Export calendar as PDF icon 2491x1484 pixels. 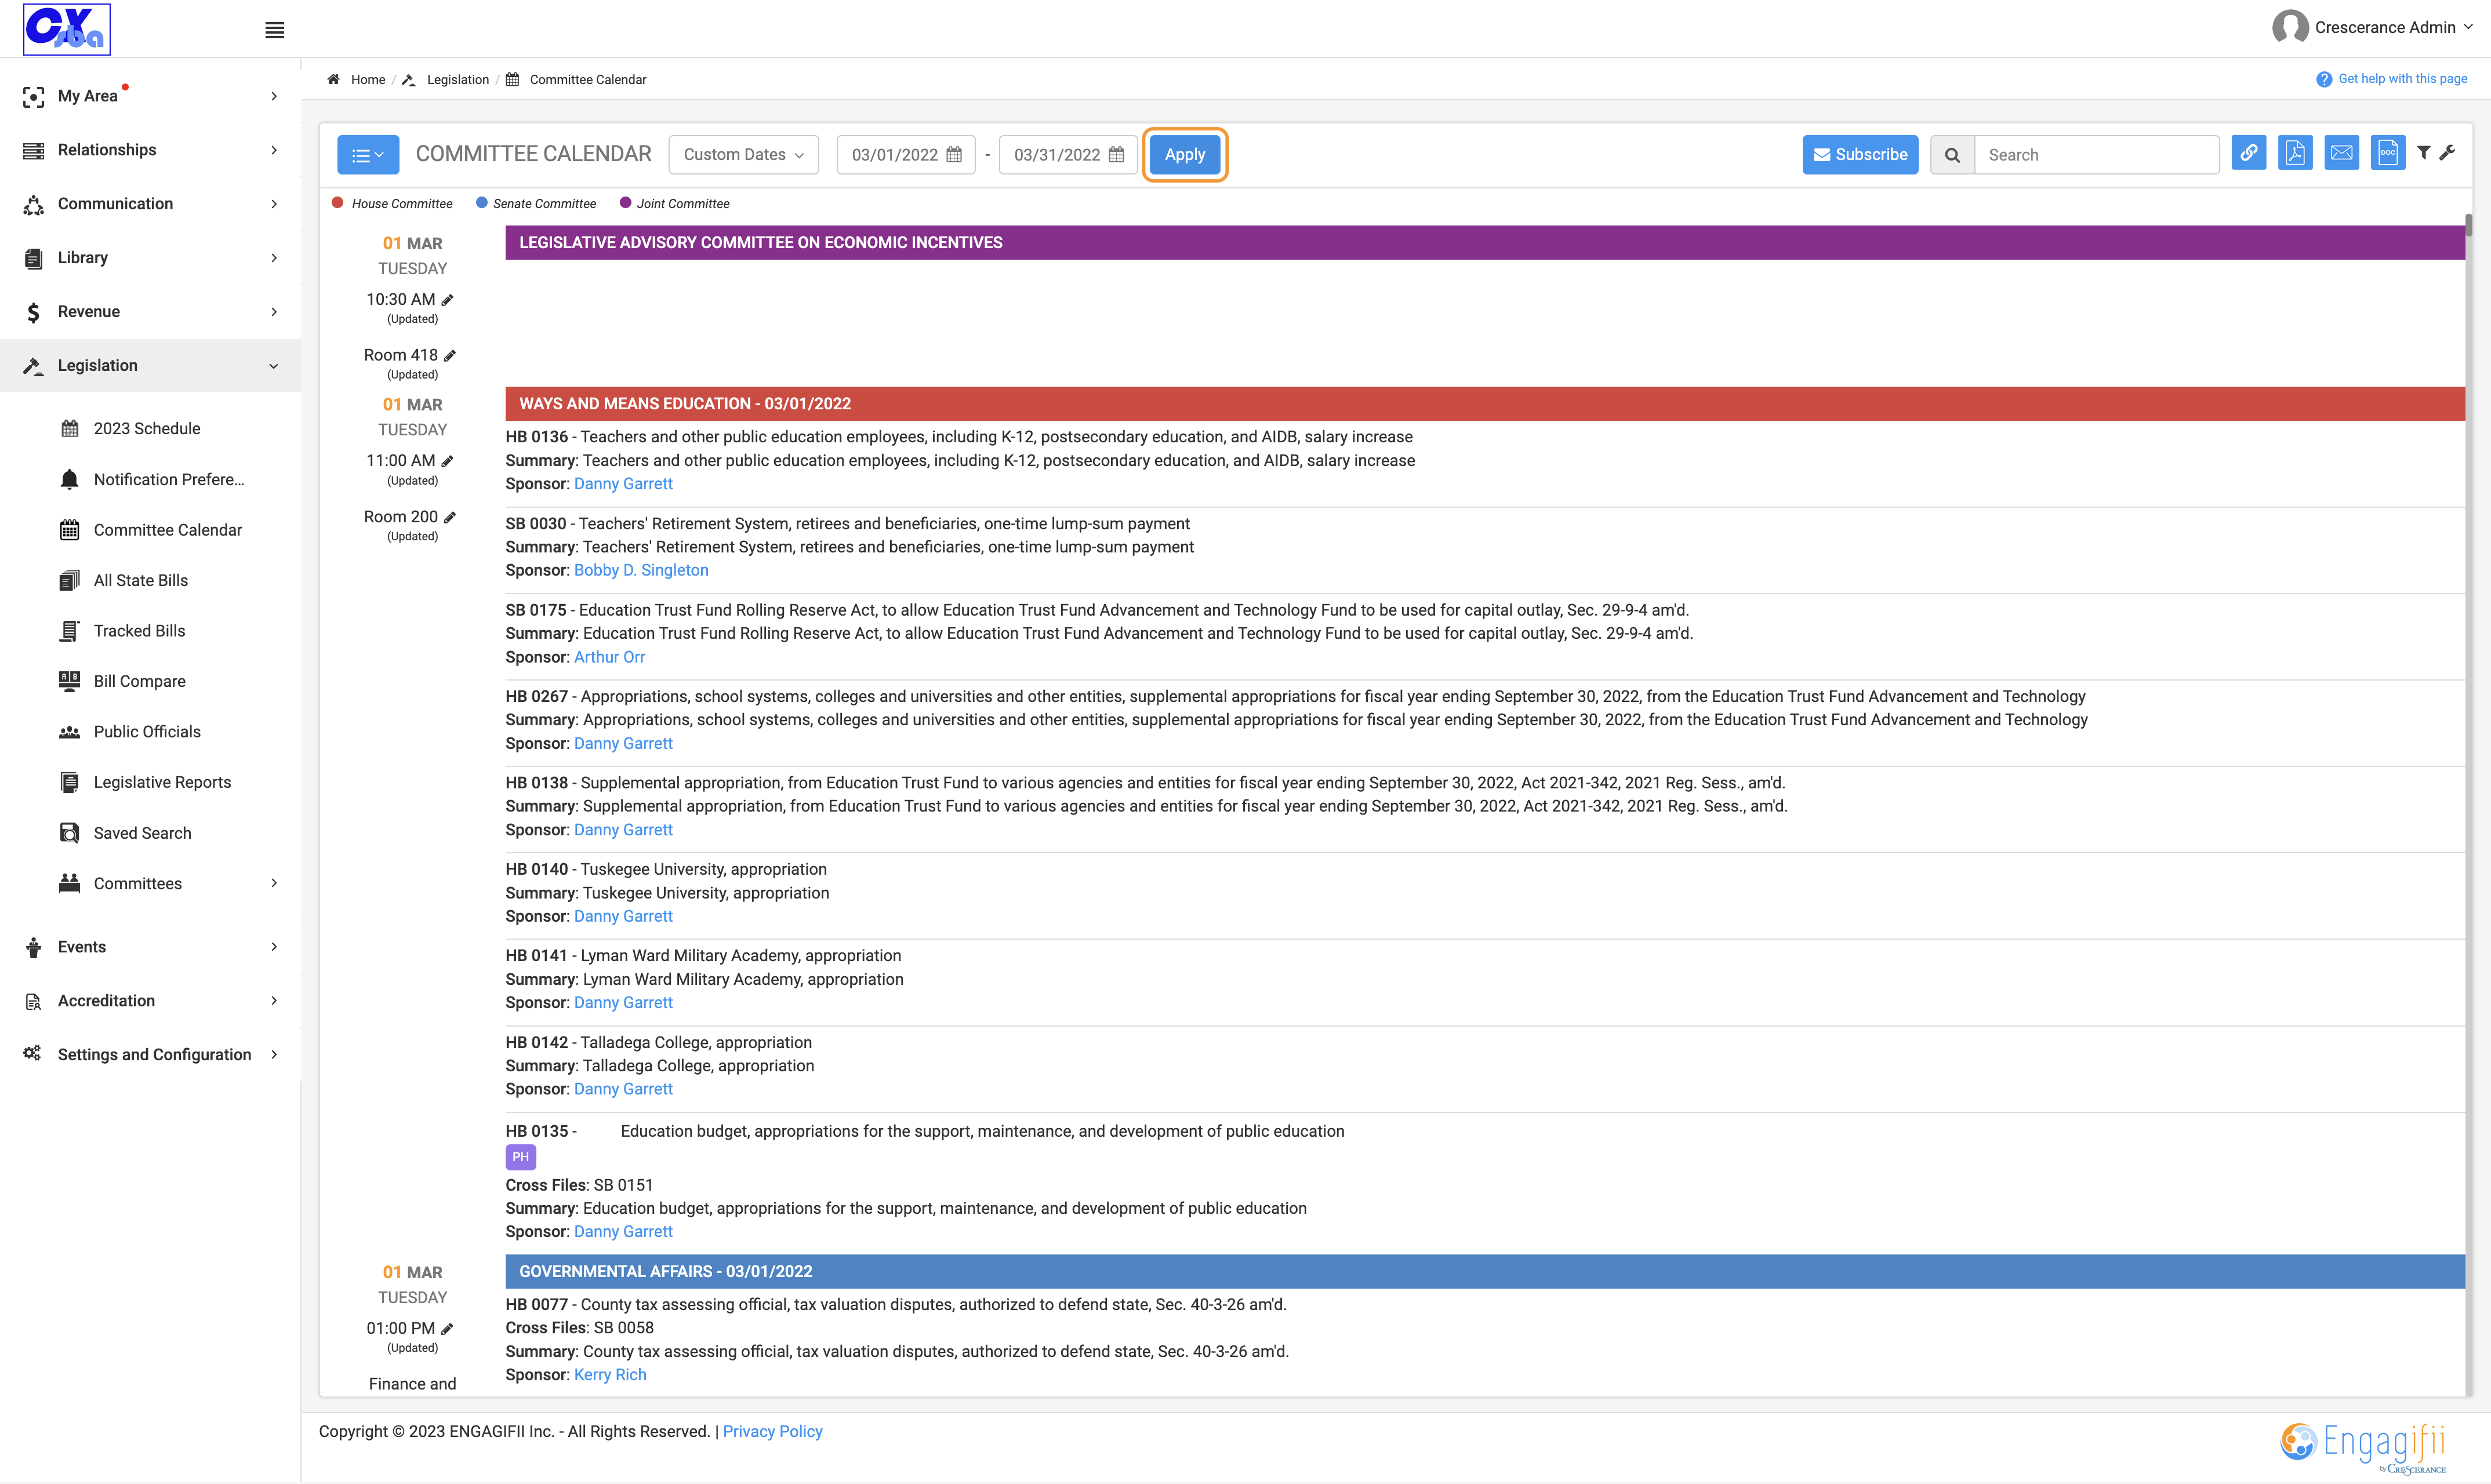pos(2295,153)
